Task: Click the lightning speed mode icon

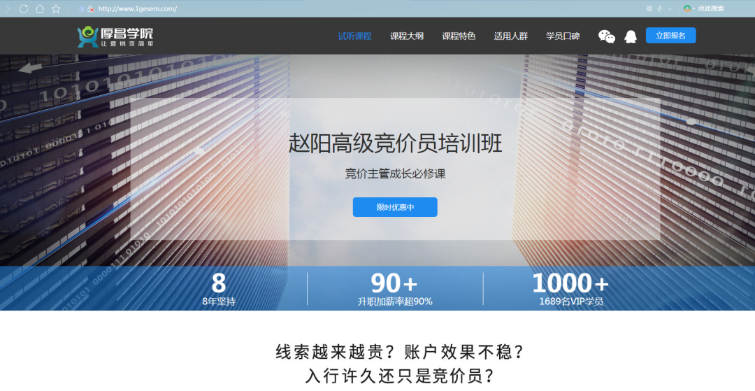Action: point(659,8)
